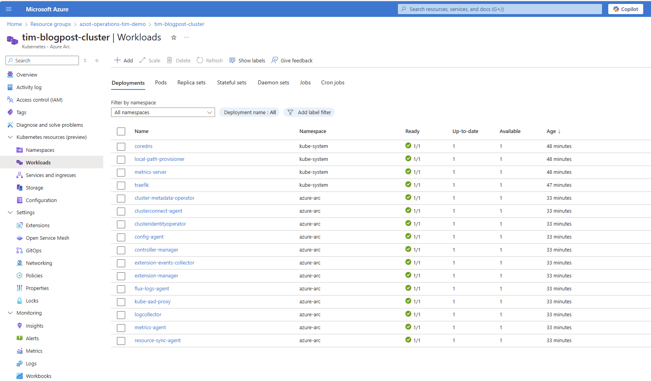Click the global search resources field
Image resolution: width=651 pixels, height=381 pixels.
[500, 9]
